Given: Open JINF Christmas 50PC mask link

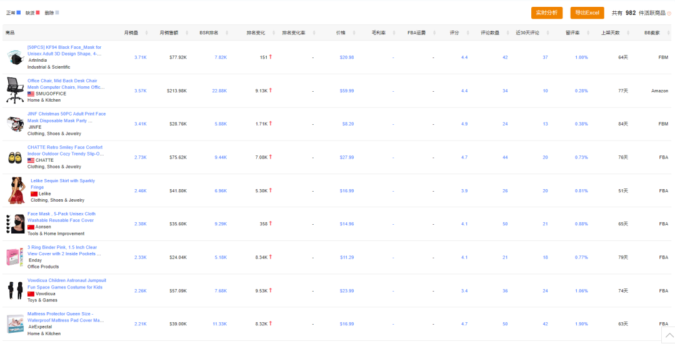Looking at the screenshot, I should [66, 117].
